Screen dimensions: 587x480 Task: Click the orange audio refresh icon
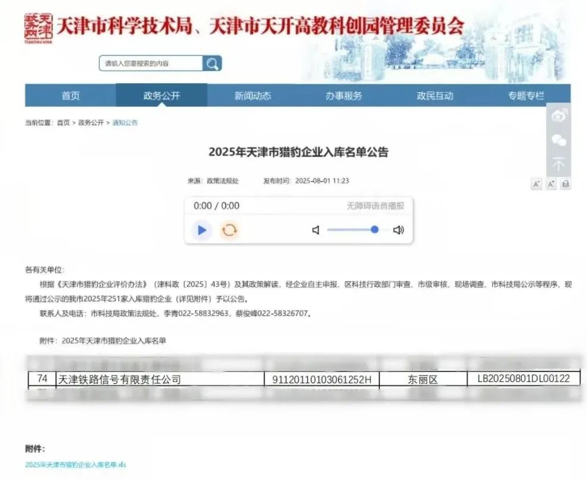point(229,230)
